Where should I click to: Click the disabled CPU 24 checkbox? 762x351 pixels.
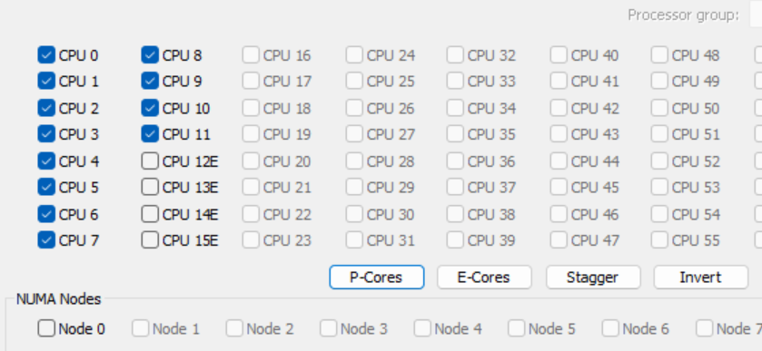(354, 54)
